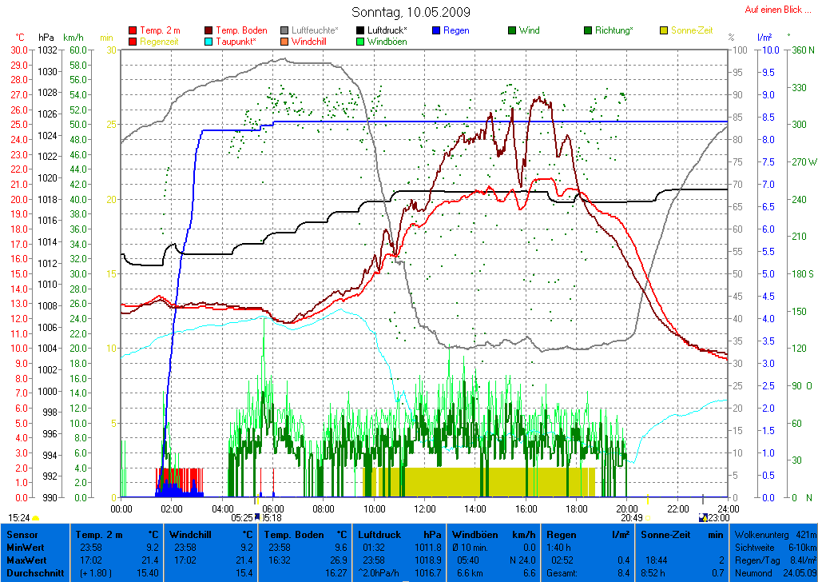Image resolution: width=818 pixels, height=582 pixels.
Task: Click the gray Luftfeuchte legend square
Action: coord(285,30)
